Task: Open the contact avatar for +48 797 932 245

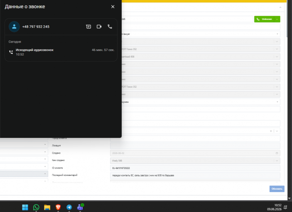Action: coord(14,27)
